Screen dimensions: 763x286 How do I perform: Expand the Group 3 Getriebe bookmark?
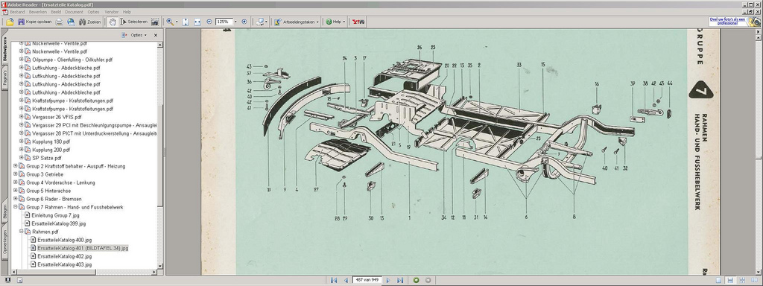click(x=16, y=174)
